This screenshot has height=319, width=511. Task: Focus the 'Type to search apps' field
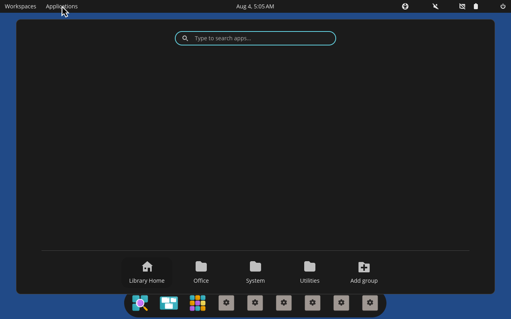point(255,38)
